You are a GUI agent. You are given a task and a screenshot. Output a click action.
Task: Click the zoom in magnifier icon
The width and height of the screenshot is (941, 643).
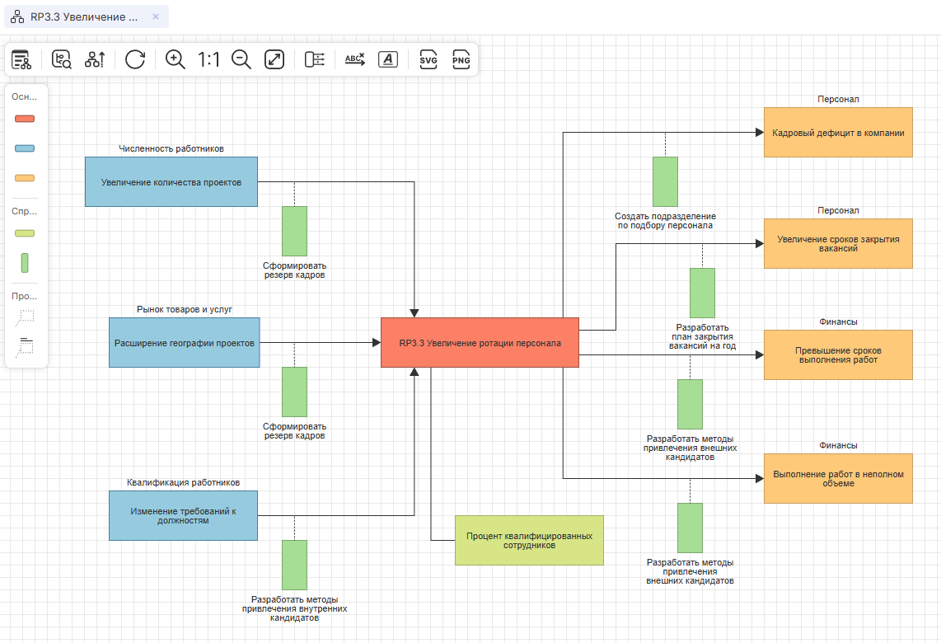[x=176, y=59]
